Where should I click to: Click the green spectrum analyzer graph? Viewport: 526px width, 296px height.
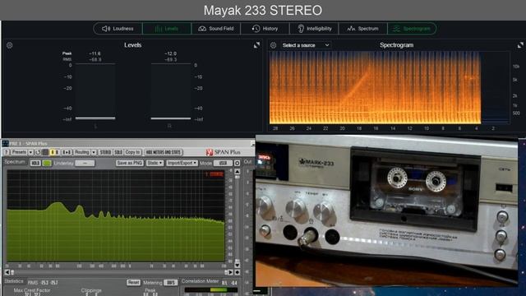tap(116, 215)
